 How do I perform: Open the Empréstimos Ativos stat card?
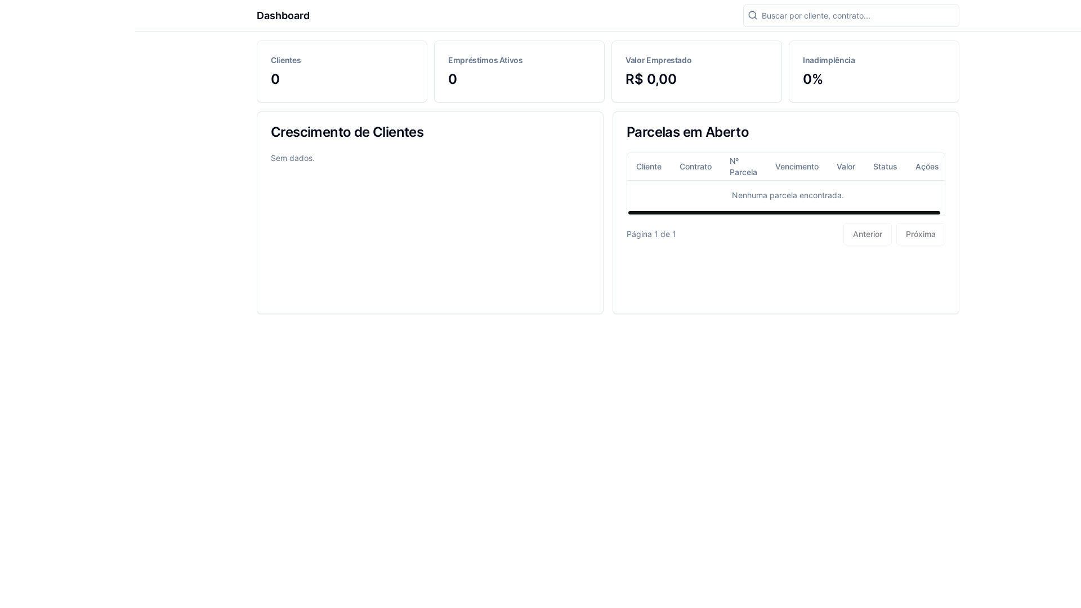pos(519,71)
